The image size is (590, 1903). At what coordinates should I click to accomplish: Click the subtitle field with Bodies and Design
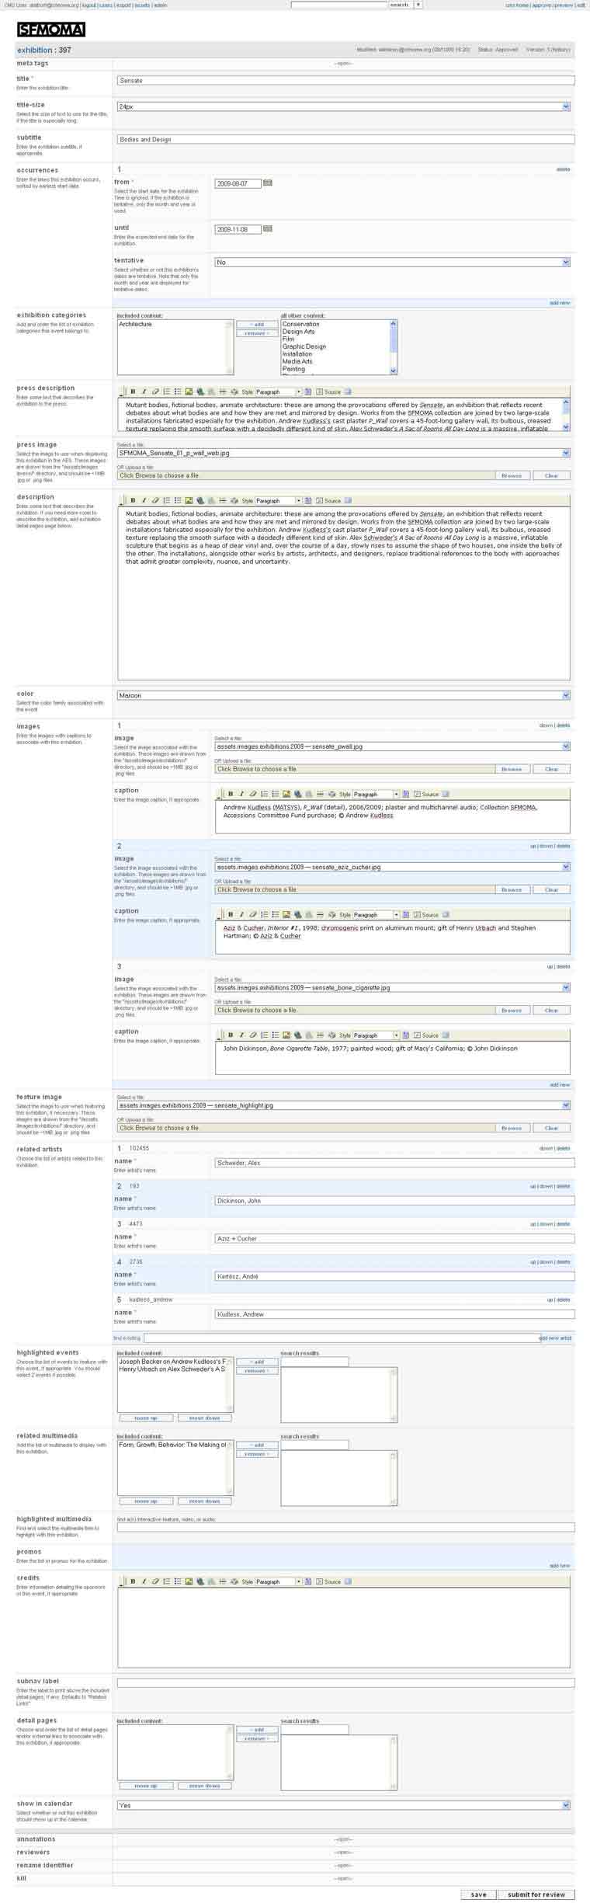345,140
